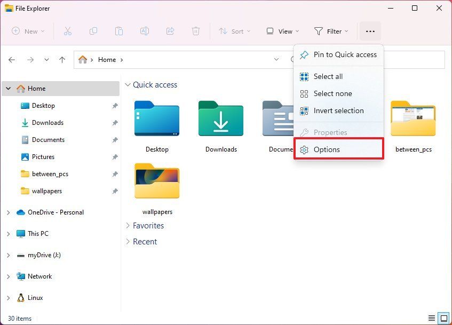Click the Paste icon in the toolbar

tap(119, 31)
